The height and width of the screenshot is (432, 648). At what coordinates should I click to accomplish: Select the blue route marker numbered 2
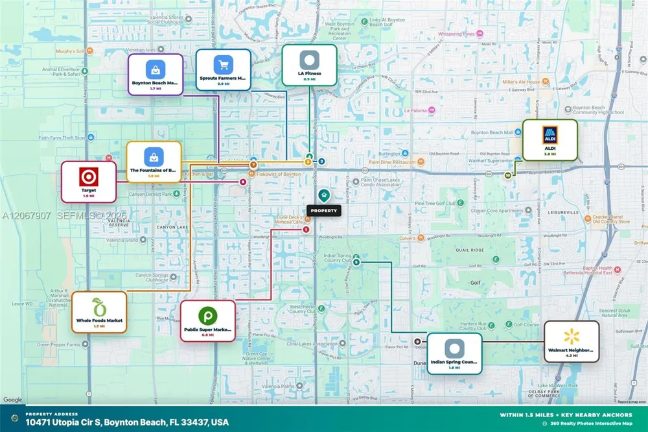click(321, 161)
